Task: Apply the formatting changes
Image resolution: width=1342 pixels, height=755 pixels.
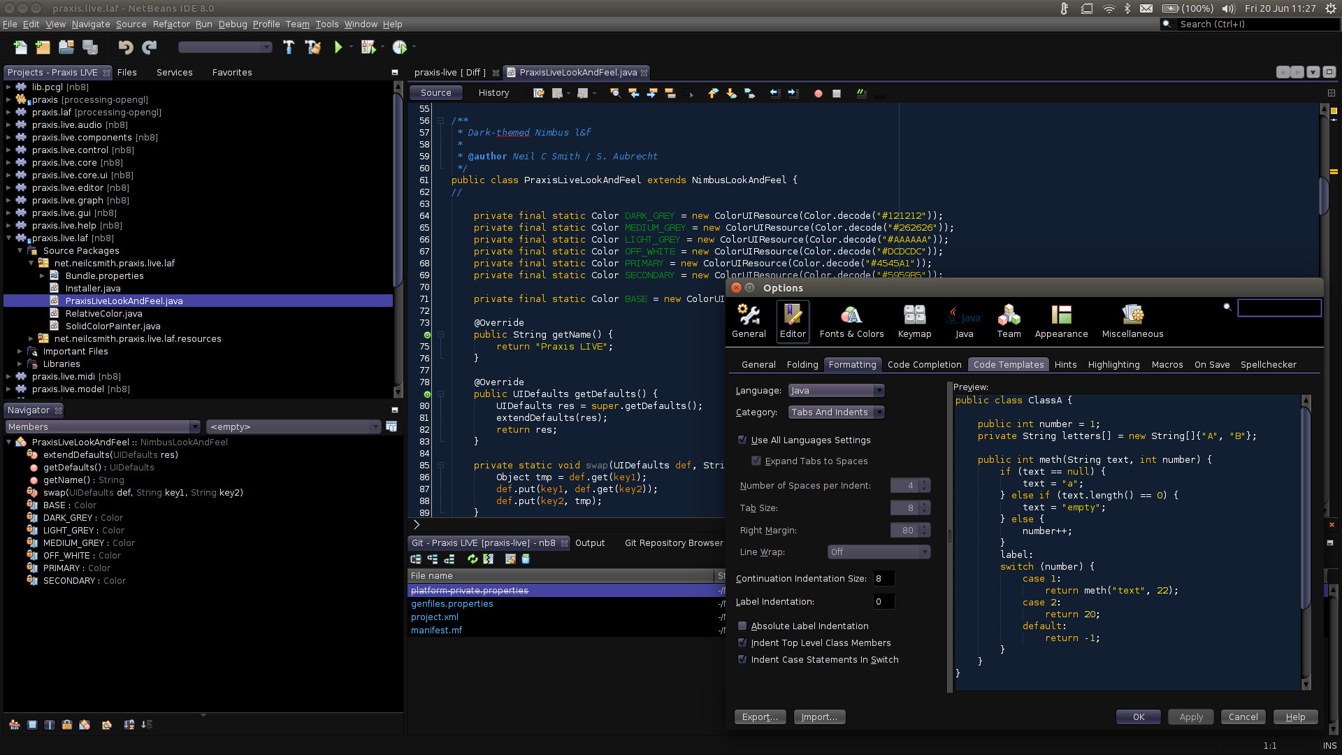Action: (x=1190, y=717)
